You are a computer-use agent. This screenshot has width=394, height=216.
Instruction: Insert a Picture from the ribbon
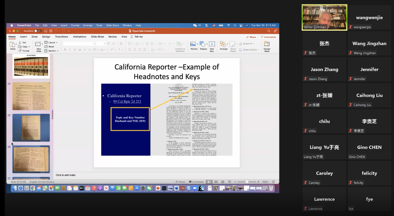pos(194,45)
